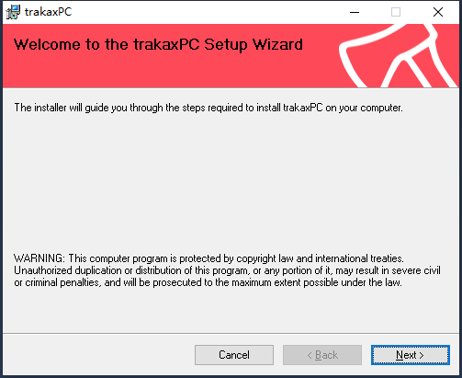Click the installer guide sentence below the banner
462x378 pixels.
coord(208,108)
